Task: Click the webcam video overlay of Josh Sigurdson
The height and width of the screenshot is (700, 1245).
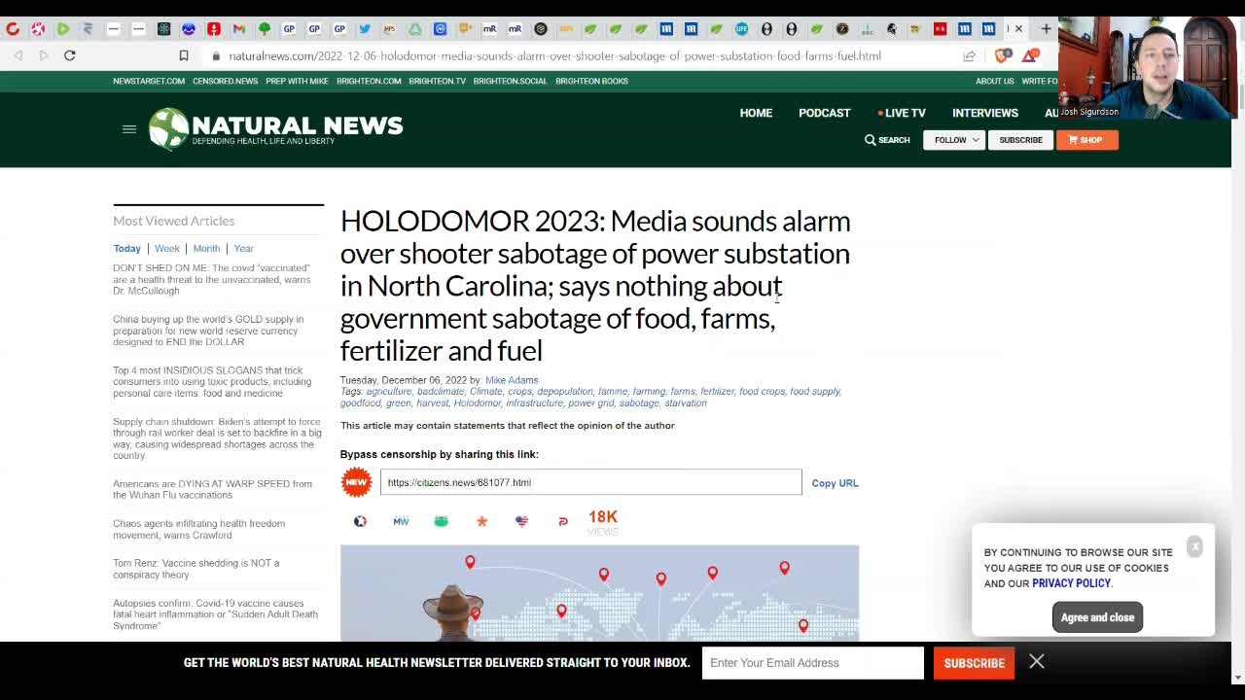Action: pyautogui.click(x=1148, y=66)
